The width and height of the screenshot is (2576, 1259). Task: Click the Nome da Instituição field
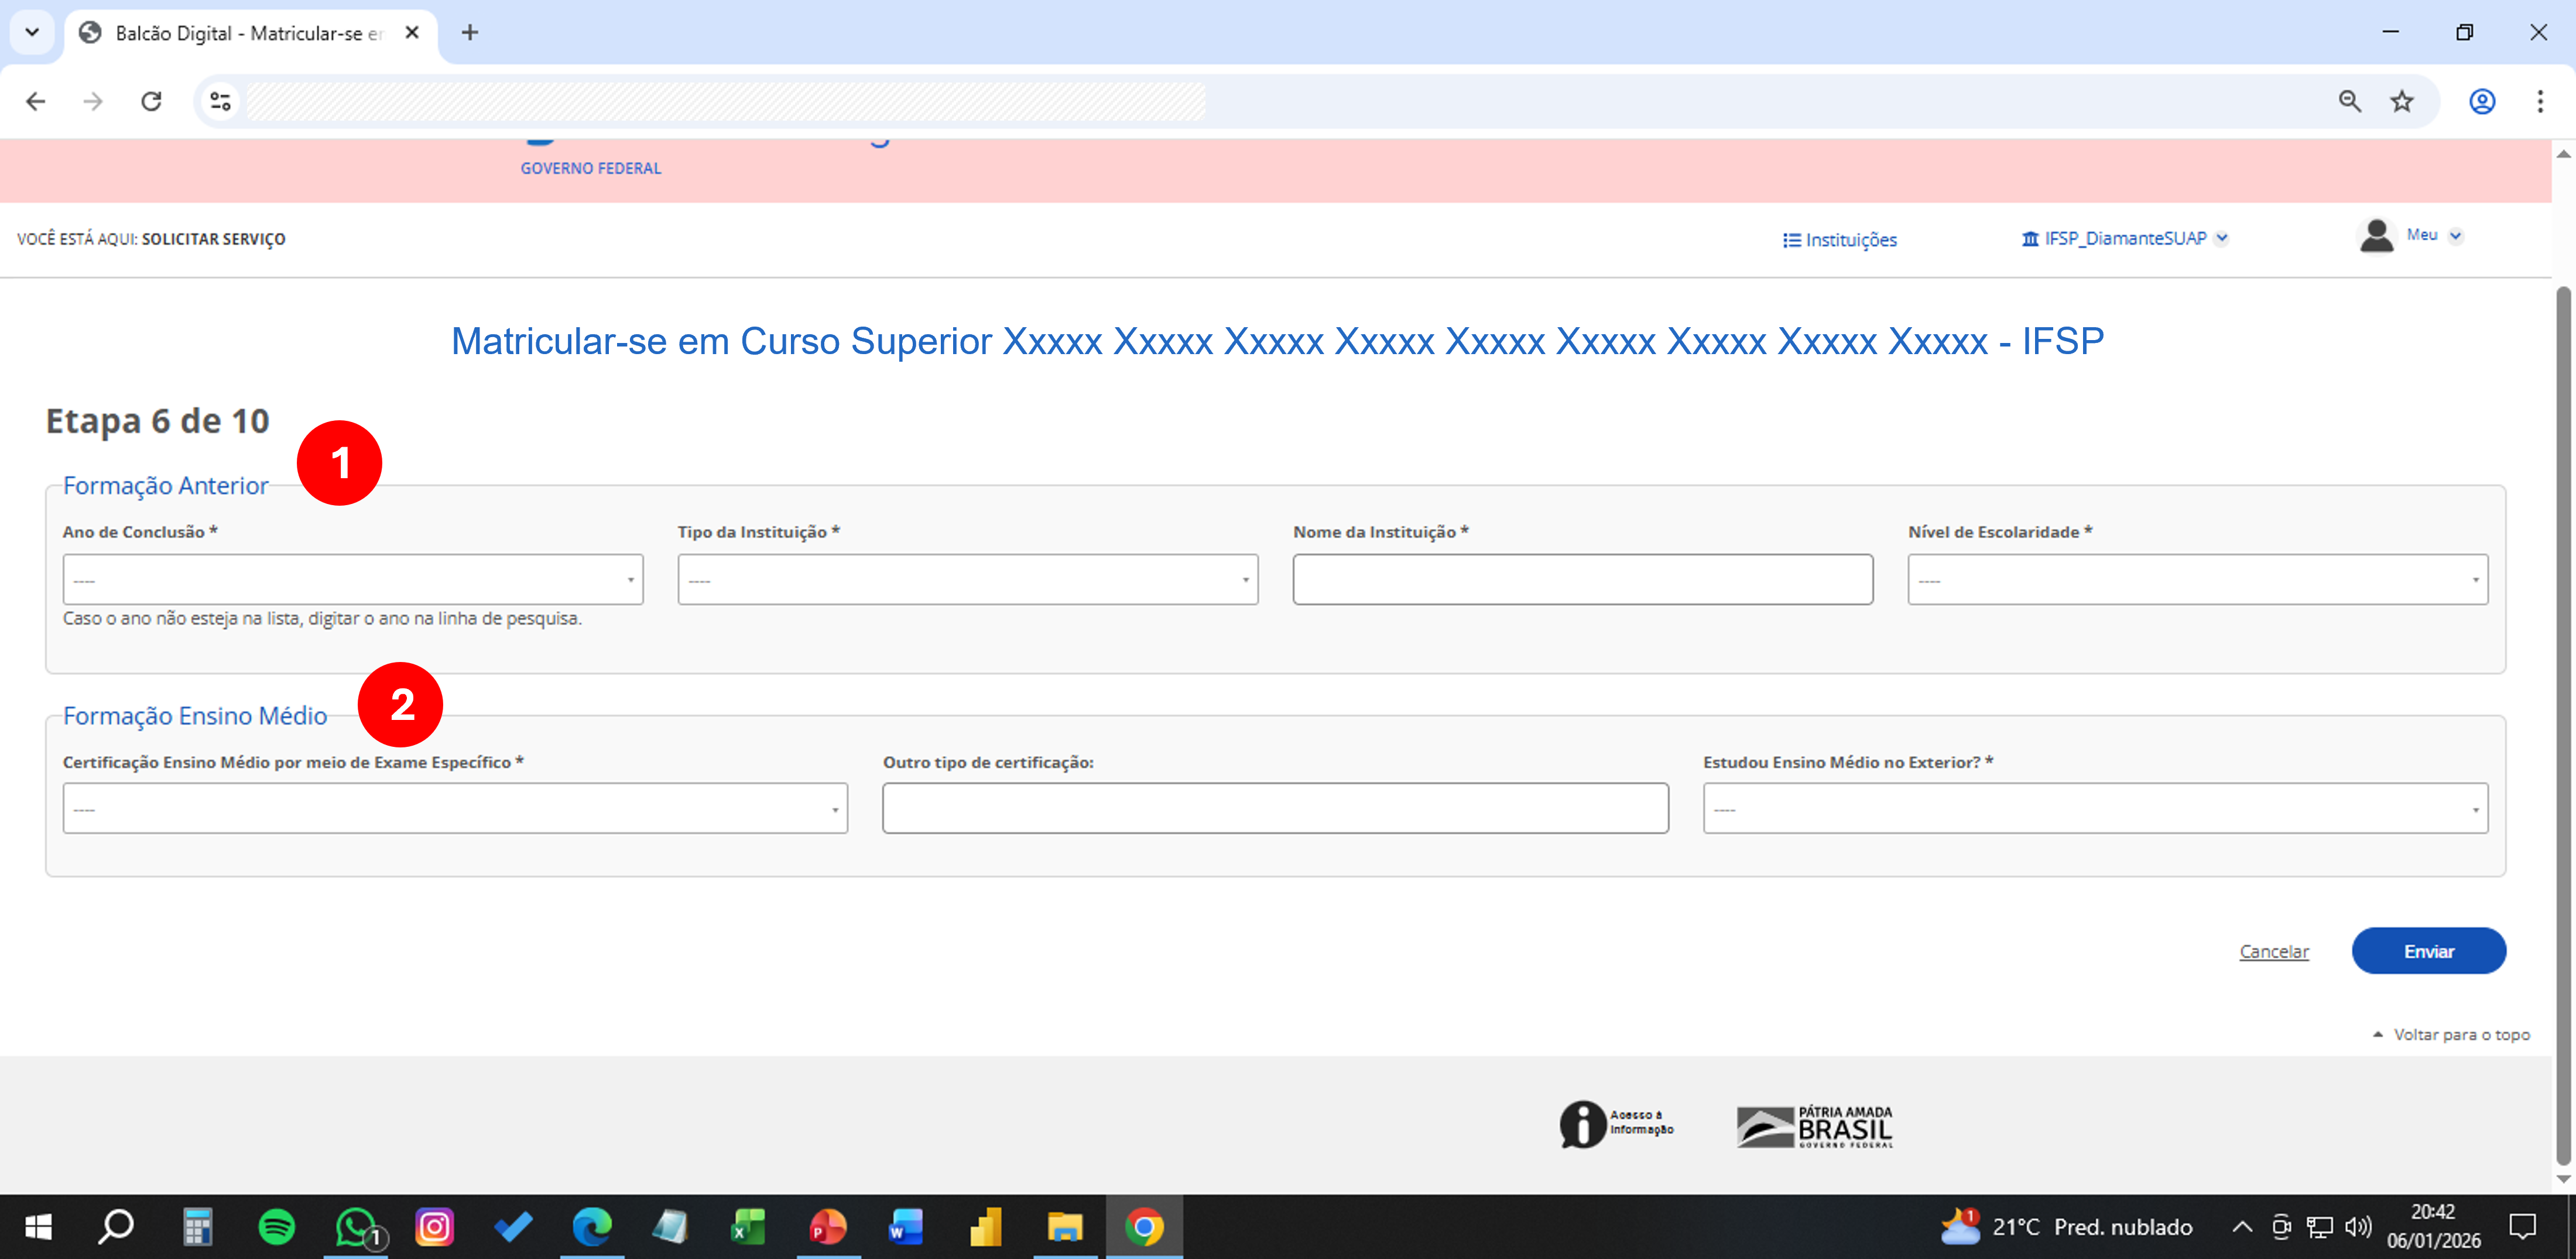(1582, 580)
